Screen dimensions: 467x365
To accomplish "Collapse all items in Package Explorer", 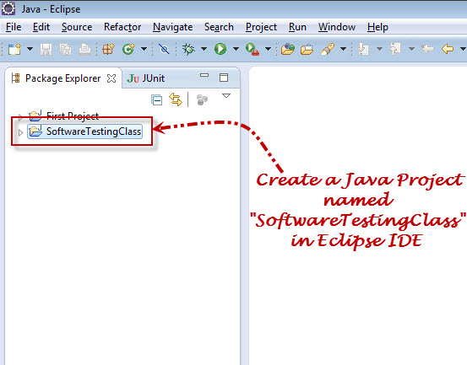I will (157, 99).
